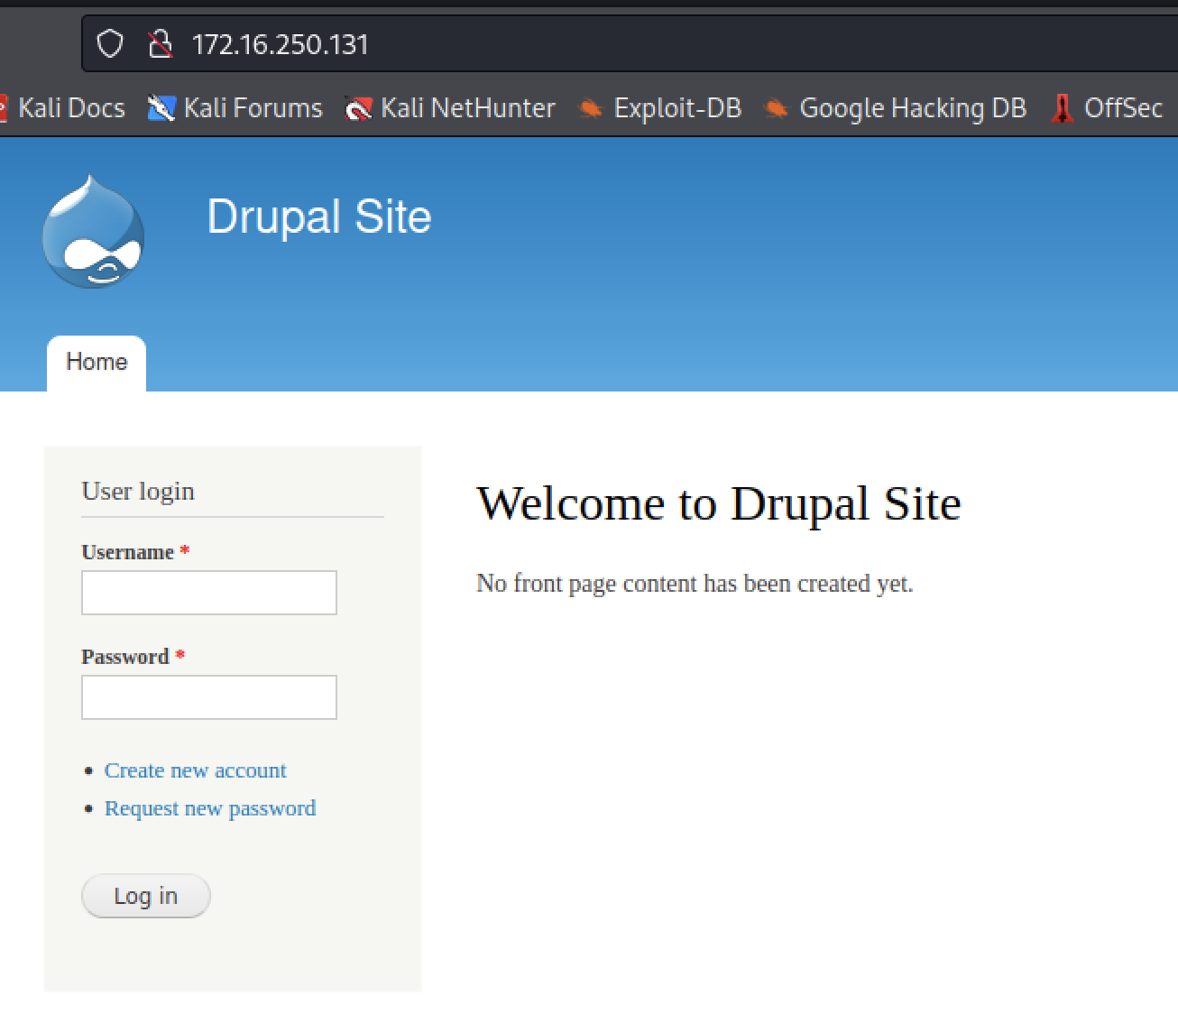
Task: Click the Log in button
Action: [145, 895]
